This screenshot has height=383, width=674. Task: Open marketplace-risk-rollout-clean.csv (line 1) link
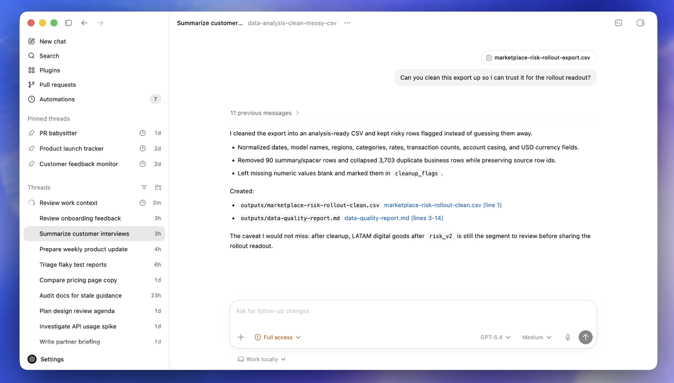pos(443,205)
